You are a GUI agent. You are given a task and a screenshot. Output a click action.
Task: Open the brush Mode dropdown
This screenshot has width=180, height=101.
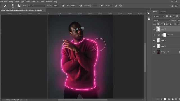pyautogui.click(x=36, y=6)
